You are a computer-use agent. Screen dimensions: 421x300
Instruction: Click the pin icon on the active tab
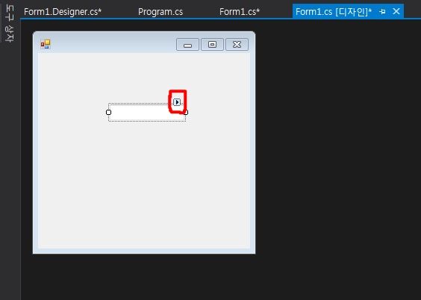pos(383,11)
